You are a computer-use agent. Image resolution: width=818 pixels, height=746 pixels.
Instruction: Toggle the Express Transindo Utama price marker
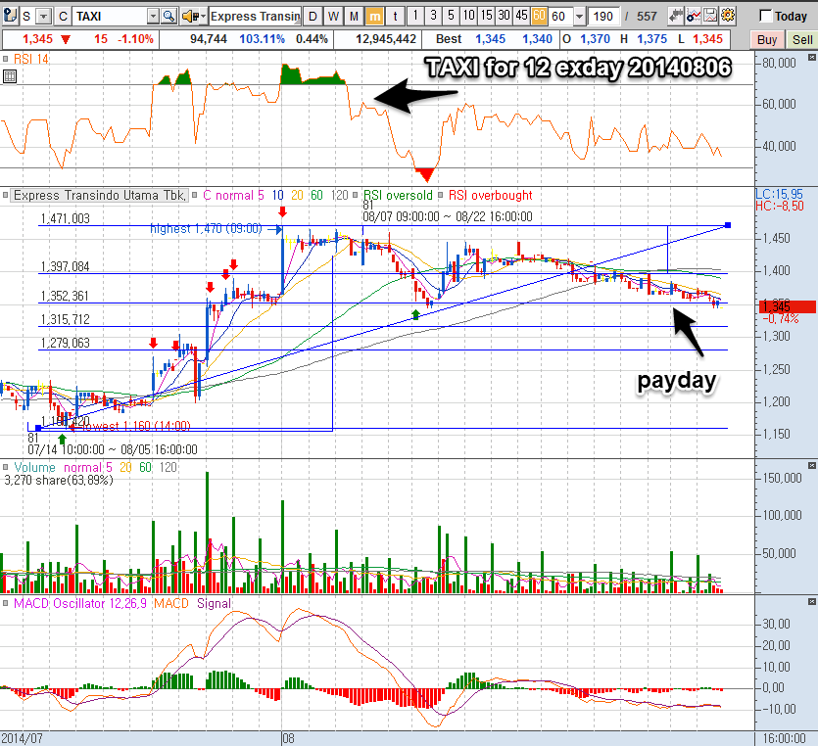coord(5,196)
